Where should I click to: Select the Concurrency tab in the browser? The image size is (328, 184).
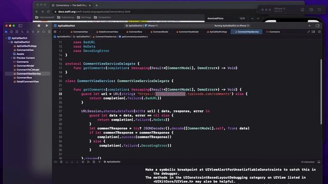click(x=71, y=5)
